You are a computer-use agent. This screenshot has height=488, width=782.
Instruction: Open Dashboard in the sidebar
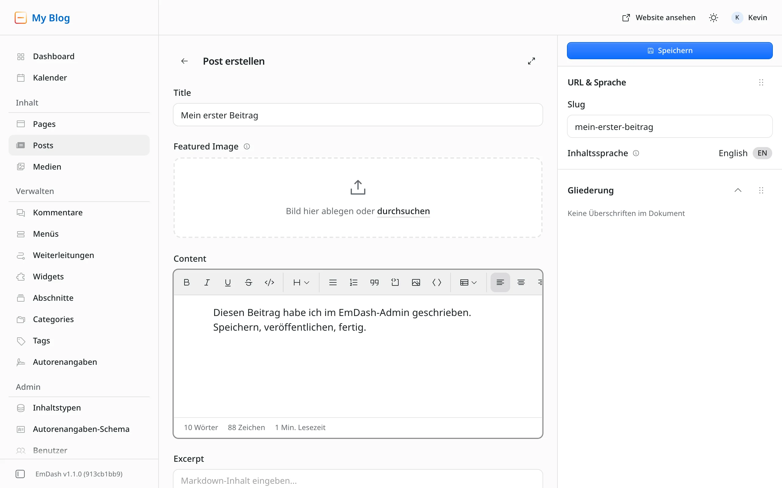[x=79, y=56]
